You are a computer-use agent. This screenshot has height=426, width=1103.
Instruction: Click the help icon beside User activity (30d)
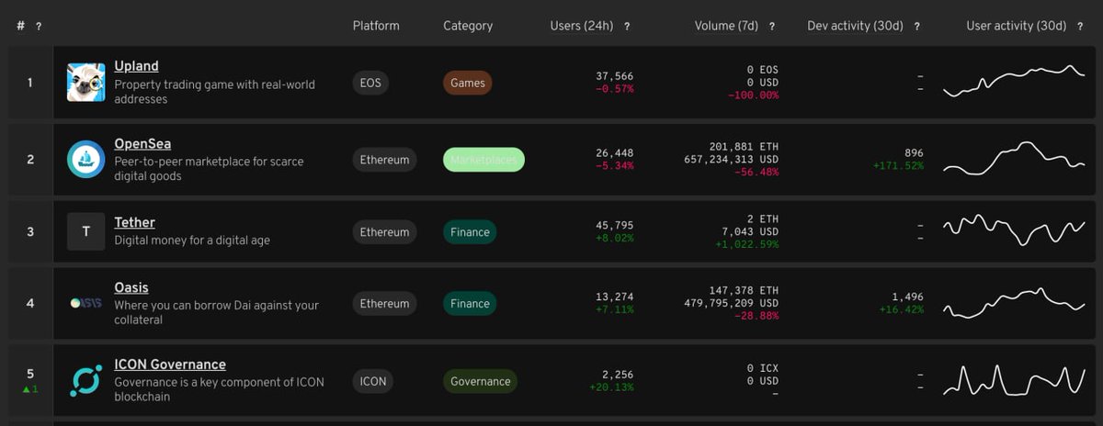[1079, 27]
